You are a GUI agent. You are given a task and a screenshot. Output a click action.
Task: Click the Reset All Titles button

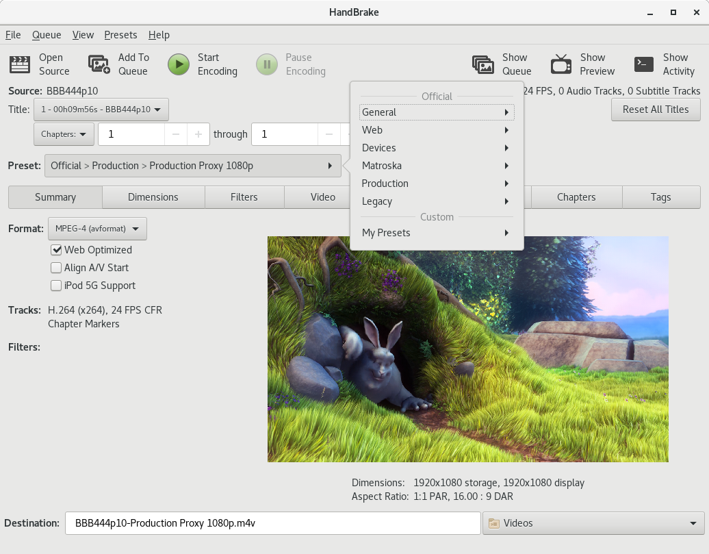click(x=656, y=110)
